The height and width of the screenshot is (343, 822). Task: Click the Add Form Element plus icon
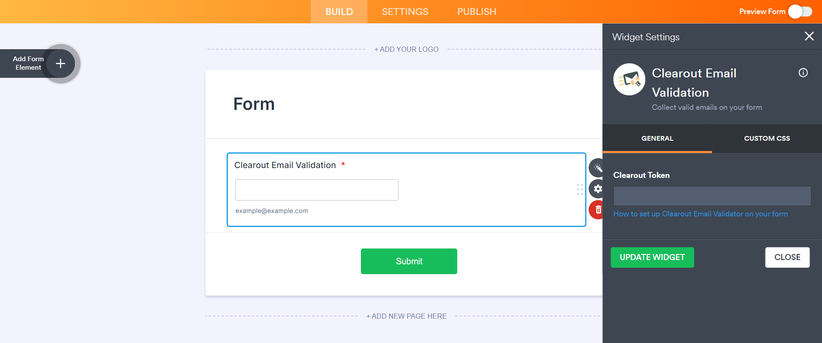(x=61, y=64)
